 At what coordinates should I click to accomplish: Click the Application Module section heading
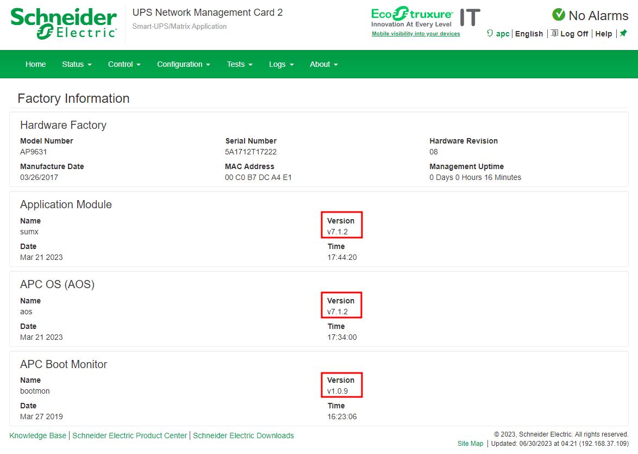click(66, 204)
